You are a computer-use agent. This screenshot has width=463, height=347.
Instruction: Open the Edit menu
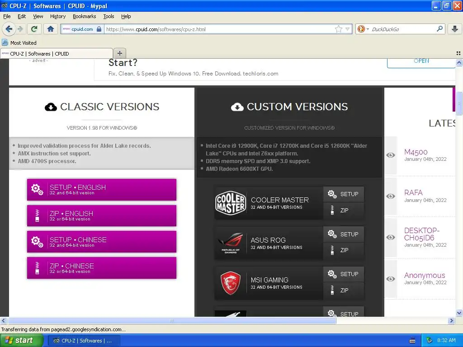pos(22,16)
